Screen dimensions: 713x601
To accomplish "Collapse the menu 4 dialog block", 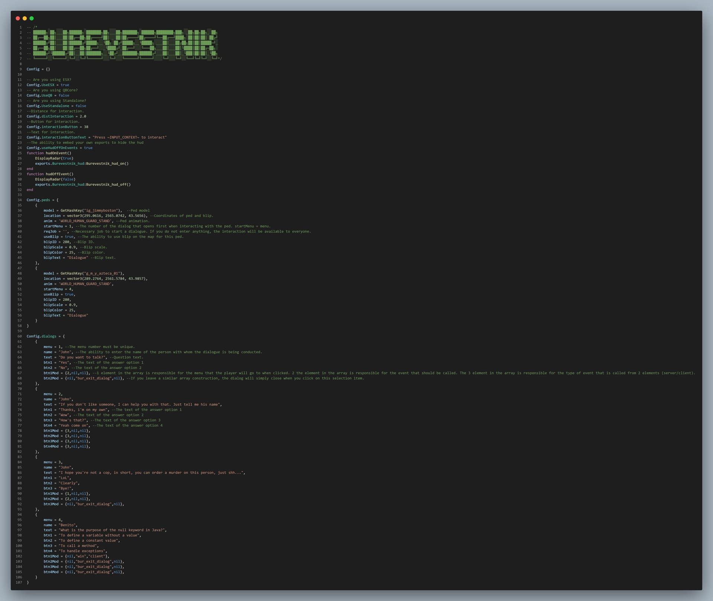I will tap(23, 514).
